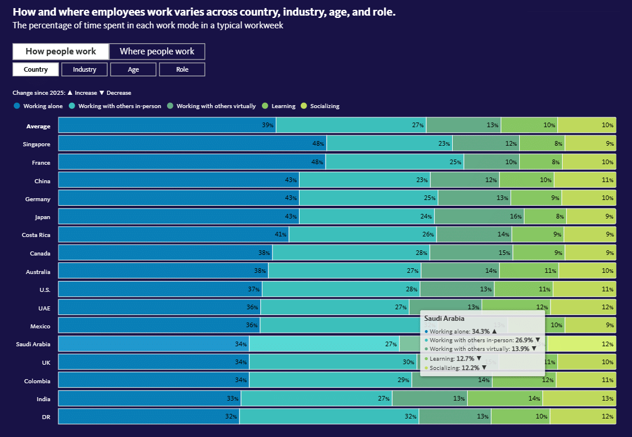Filter the chart by Industry
Screen dimensions: 632x437
click(x=84, y=69)
